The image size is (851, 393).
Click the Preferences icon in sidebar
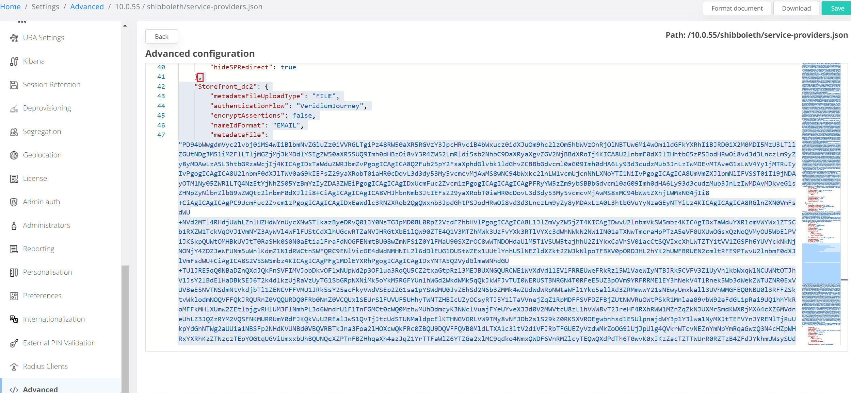click(x=14, y=296)
